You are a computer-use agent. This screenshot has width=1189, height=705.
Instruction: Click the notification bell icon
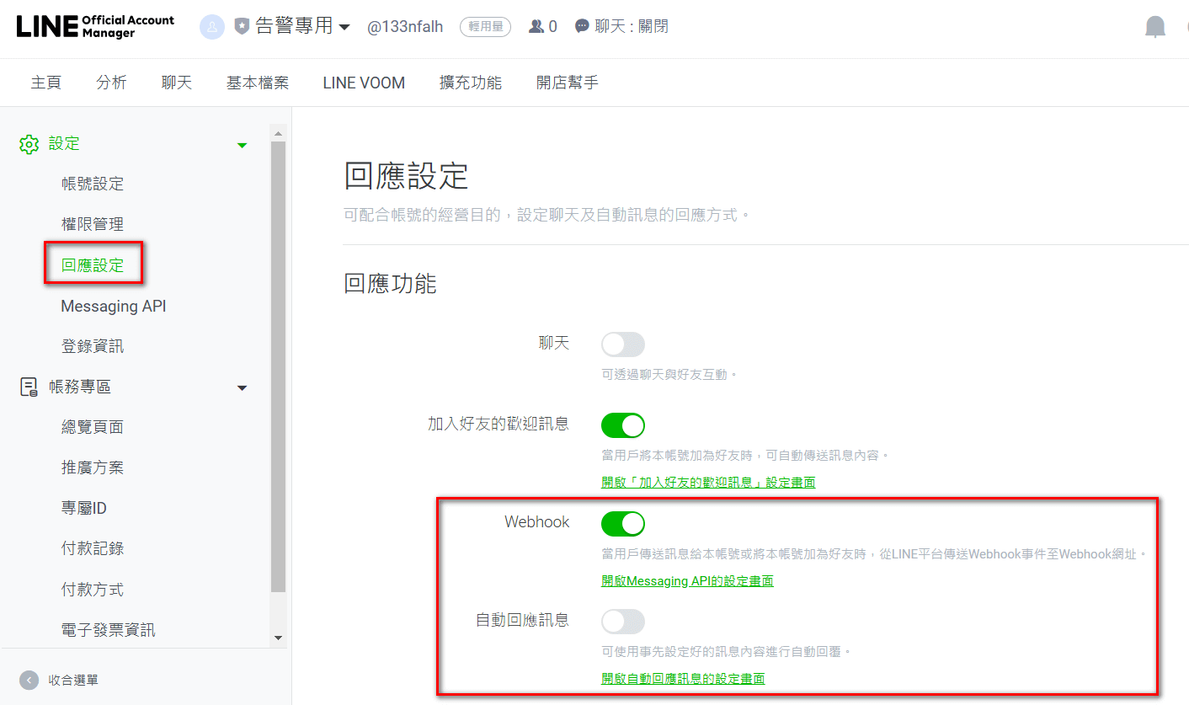point(1154,27)
